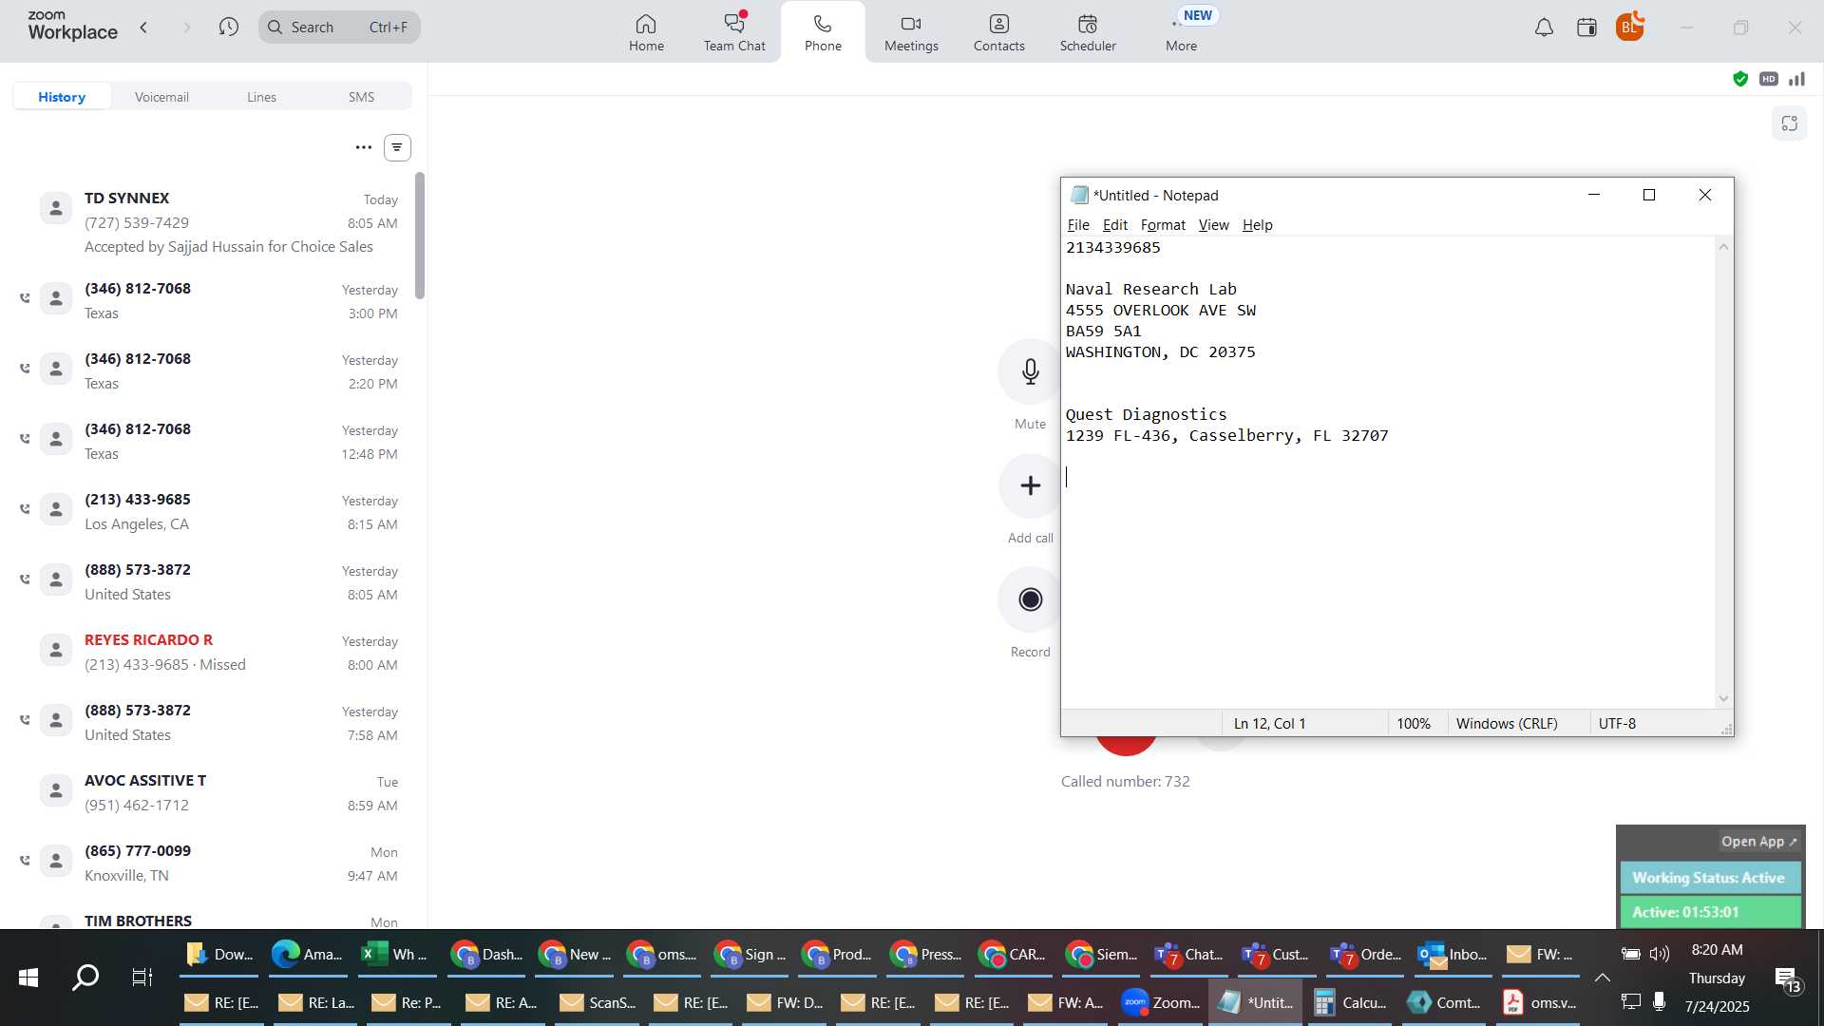This screenshot has width=1824, height=1026.
Task: Select the (888) 573-3872 8:05 AM call
Action: 214,581
